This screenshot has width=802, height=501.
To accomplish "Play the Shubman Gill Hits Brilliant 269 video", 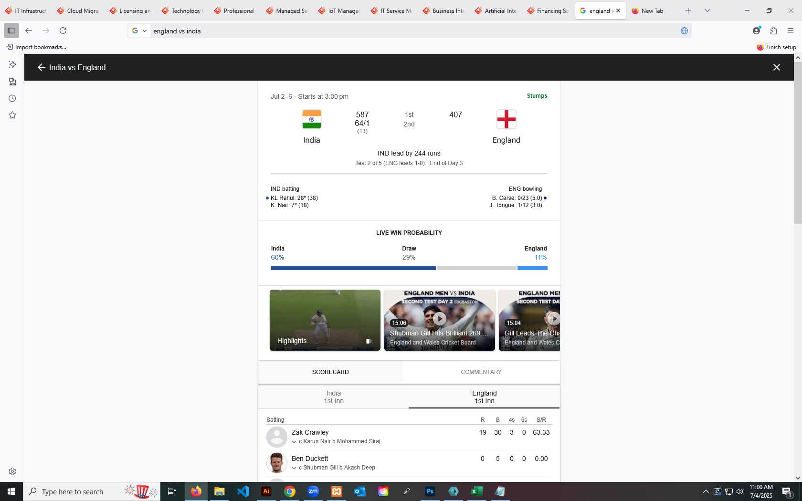I will point(440,320).
